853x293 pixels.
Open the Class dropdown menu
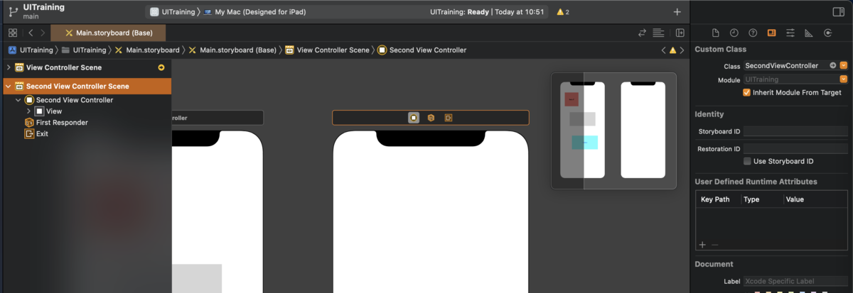(x=844, y=65)
